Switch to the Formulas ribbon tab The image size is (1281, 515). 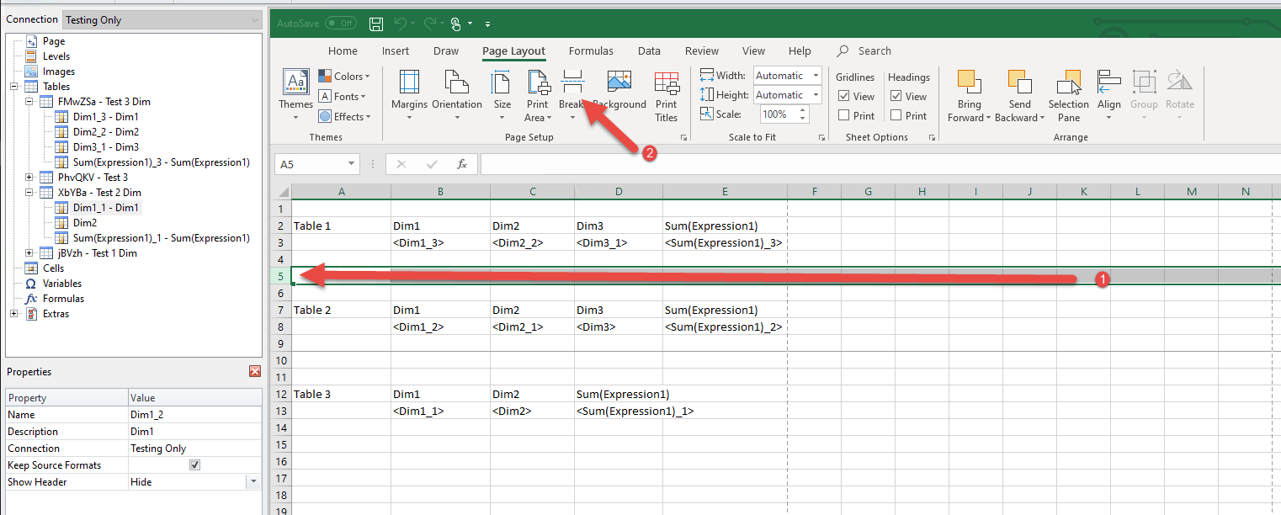tap(591, 51)
